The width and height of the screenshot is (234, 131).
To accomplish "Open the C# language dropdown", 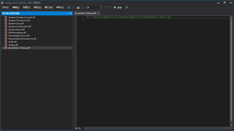I will (101, 8).
